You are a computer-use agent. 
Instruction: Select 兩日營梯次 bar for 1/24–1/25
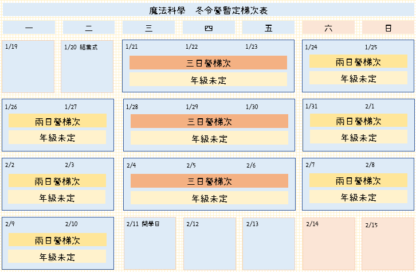(x=358, y=61)
